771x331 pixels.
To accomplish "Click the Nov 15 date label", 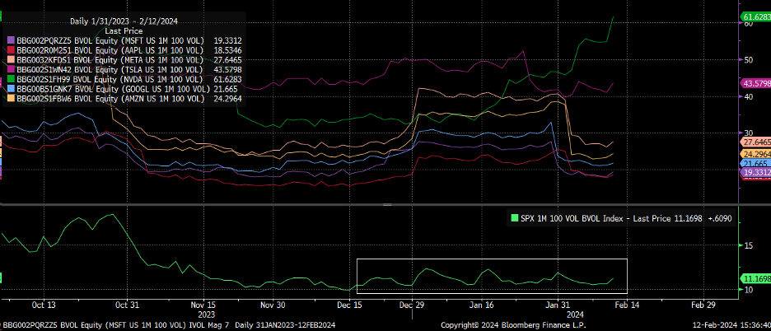I will coord(203,305).
